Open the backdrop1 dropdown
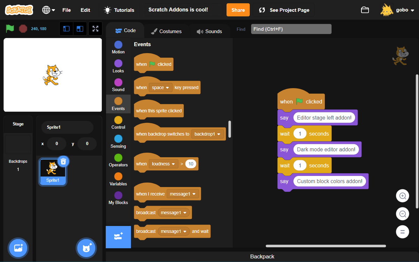 click(207, 134)
